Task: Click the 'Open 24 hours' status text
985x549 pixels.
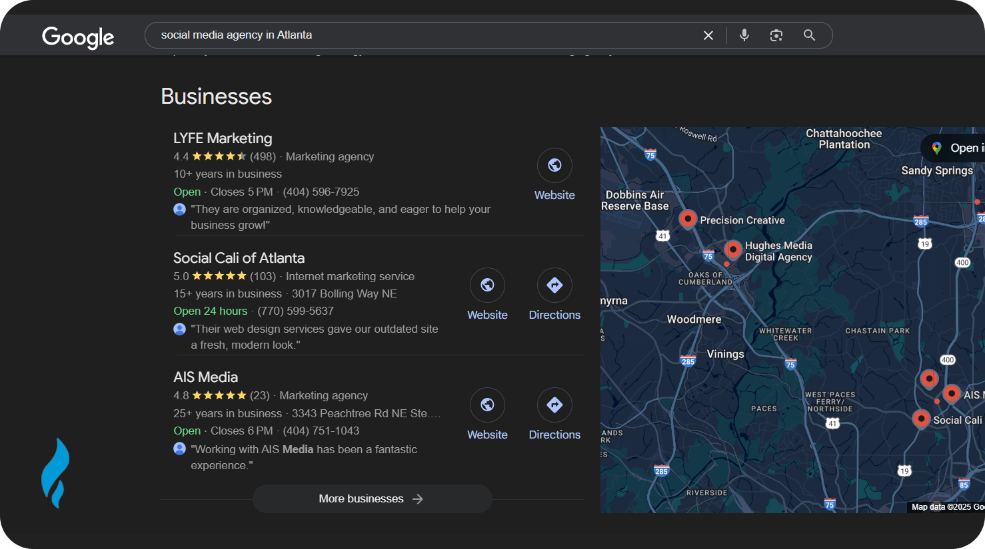Action: [x=211, y=311]
